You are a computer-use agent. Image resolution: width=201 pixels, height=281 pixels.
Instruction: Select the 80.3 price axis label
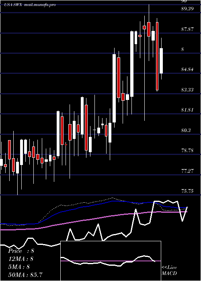tap(186, 130)
